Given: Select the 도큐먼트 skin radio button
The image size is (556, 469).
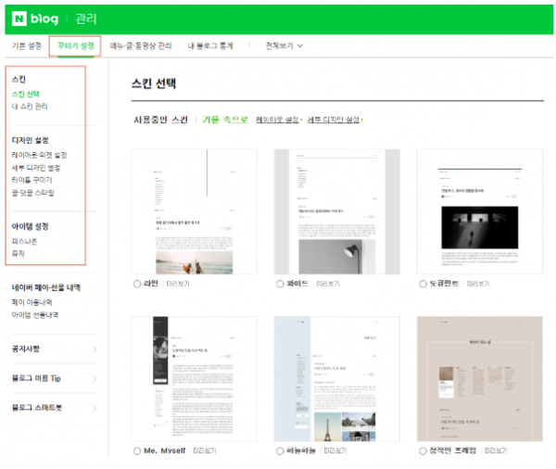Looking at the screenshot, I should click(423, 284).
